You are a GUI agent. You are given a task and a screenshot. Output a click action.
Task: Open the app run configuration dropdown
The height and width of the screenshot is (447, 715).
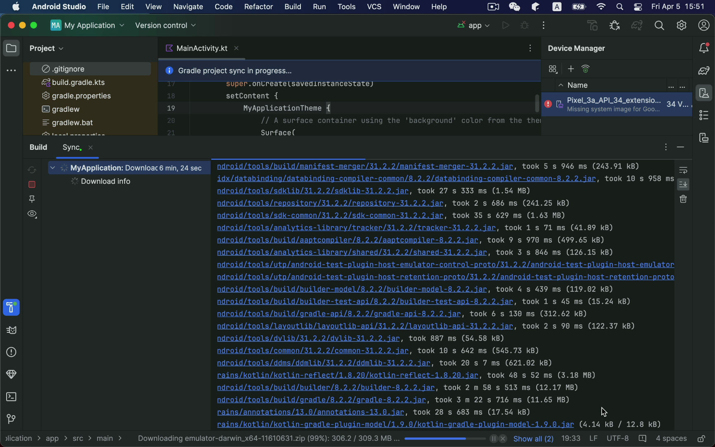click(474, 26)
